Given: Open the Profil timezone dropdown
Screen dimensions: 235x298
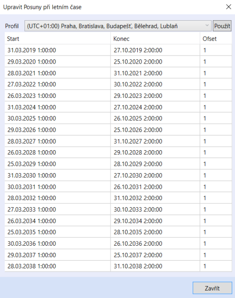Looking at the screenshot, I should 118,26.
